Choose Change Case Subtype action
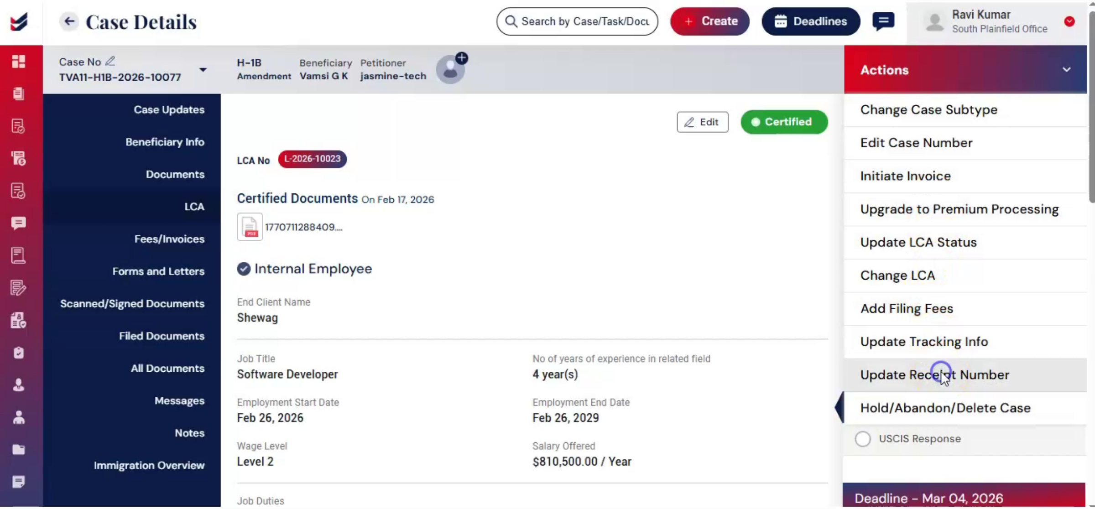This screenshot has width=1095, height=509. (x=965, y=110)
